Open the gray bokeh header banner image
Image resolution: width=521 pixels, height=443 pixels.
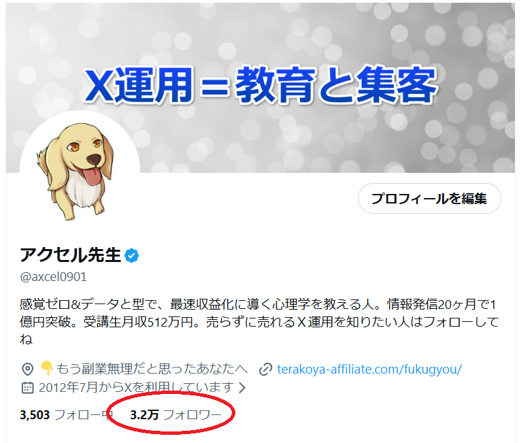(x=260, y=88)
